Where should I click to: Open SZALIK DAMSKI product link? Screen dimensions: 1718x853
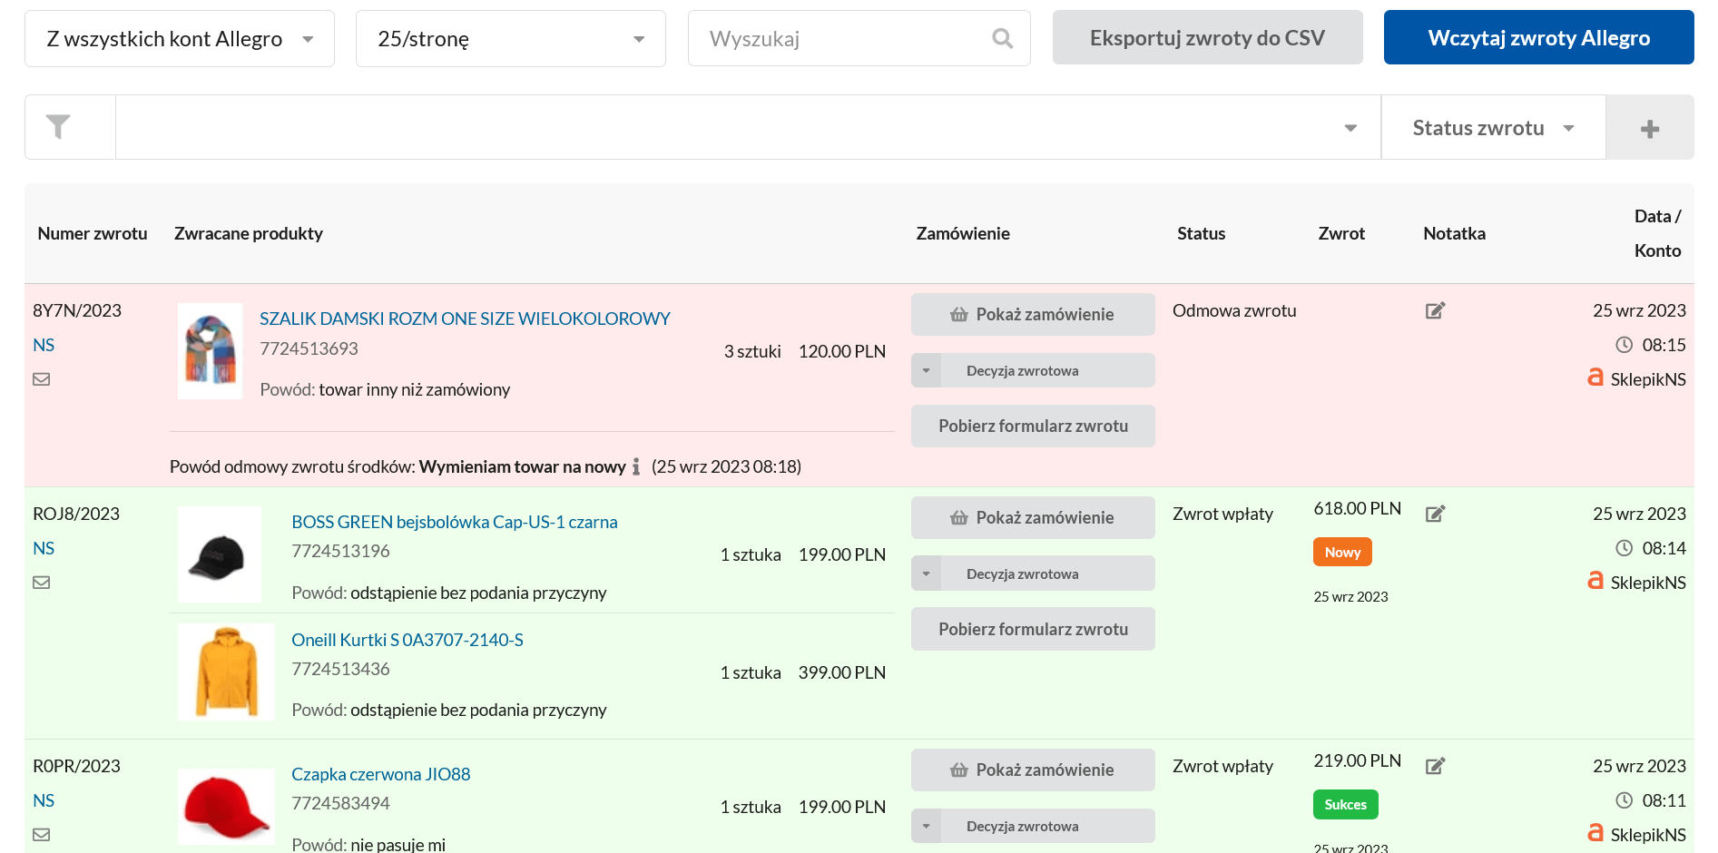(x=465, y=319)
